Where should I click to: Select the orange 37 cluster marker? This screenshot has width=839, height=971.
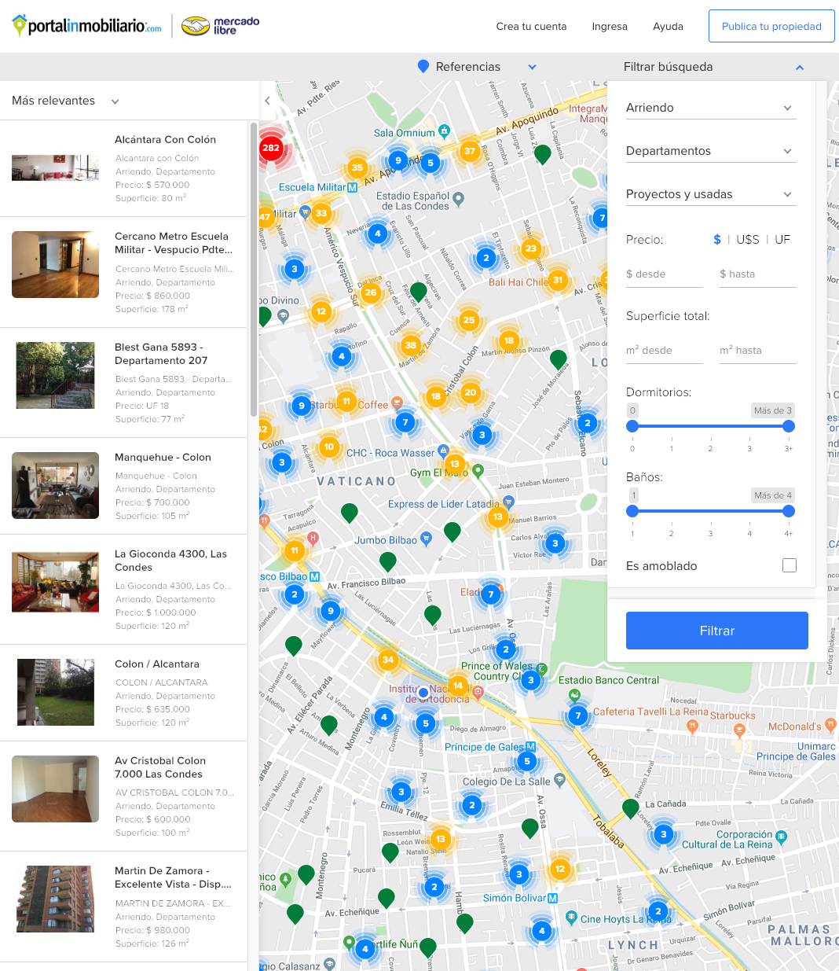click(470, 151)
